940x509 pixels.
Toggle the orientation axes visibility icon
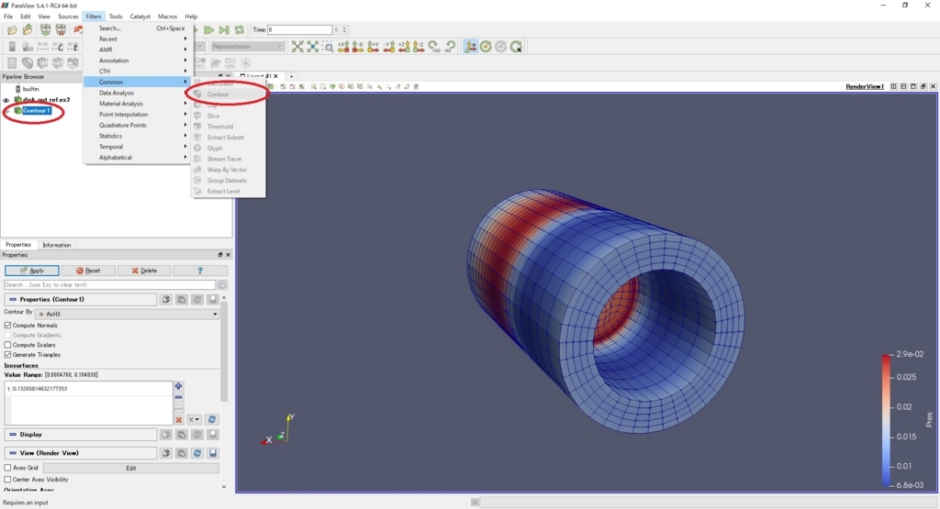[471, 47]
